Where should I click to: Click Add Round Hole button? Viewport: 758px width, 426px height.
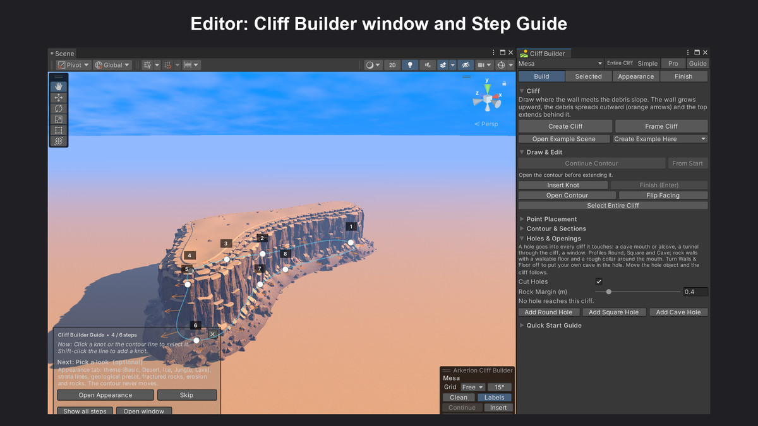coord(548,312)
